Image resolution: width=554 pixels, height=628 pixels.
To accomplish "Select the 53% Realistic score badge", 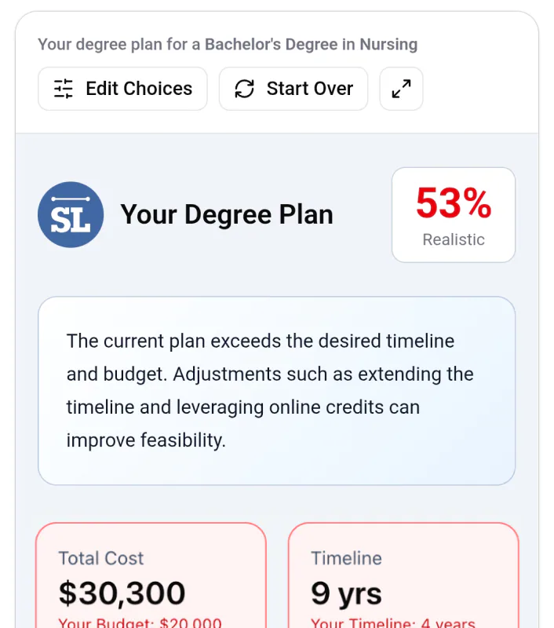I will 454,214.
